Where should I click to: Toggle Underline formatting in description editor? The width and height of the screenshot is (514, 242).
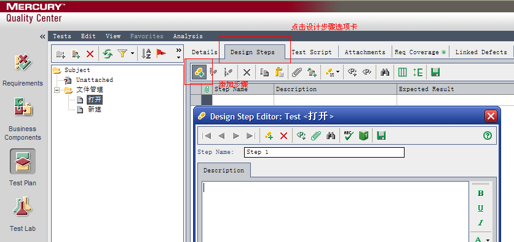[x=481, y=208]
